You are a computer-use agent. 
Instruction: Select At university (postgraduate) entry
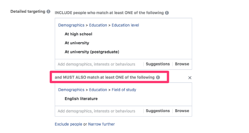92,52
